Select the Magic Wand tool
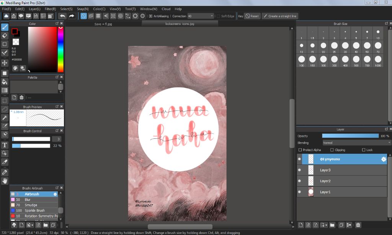 pos(5,118)
